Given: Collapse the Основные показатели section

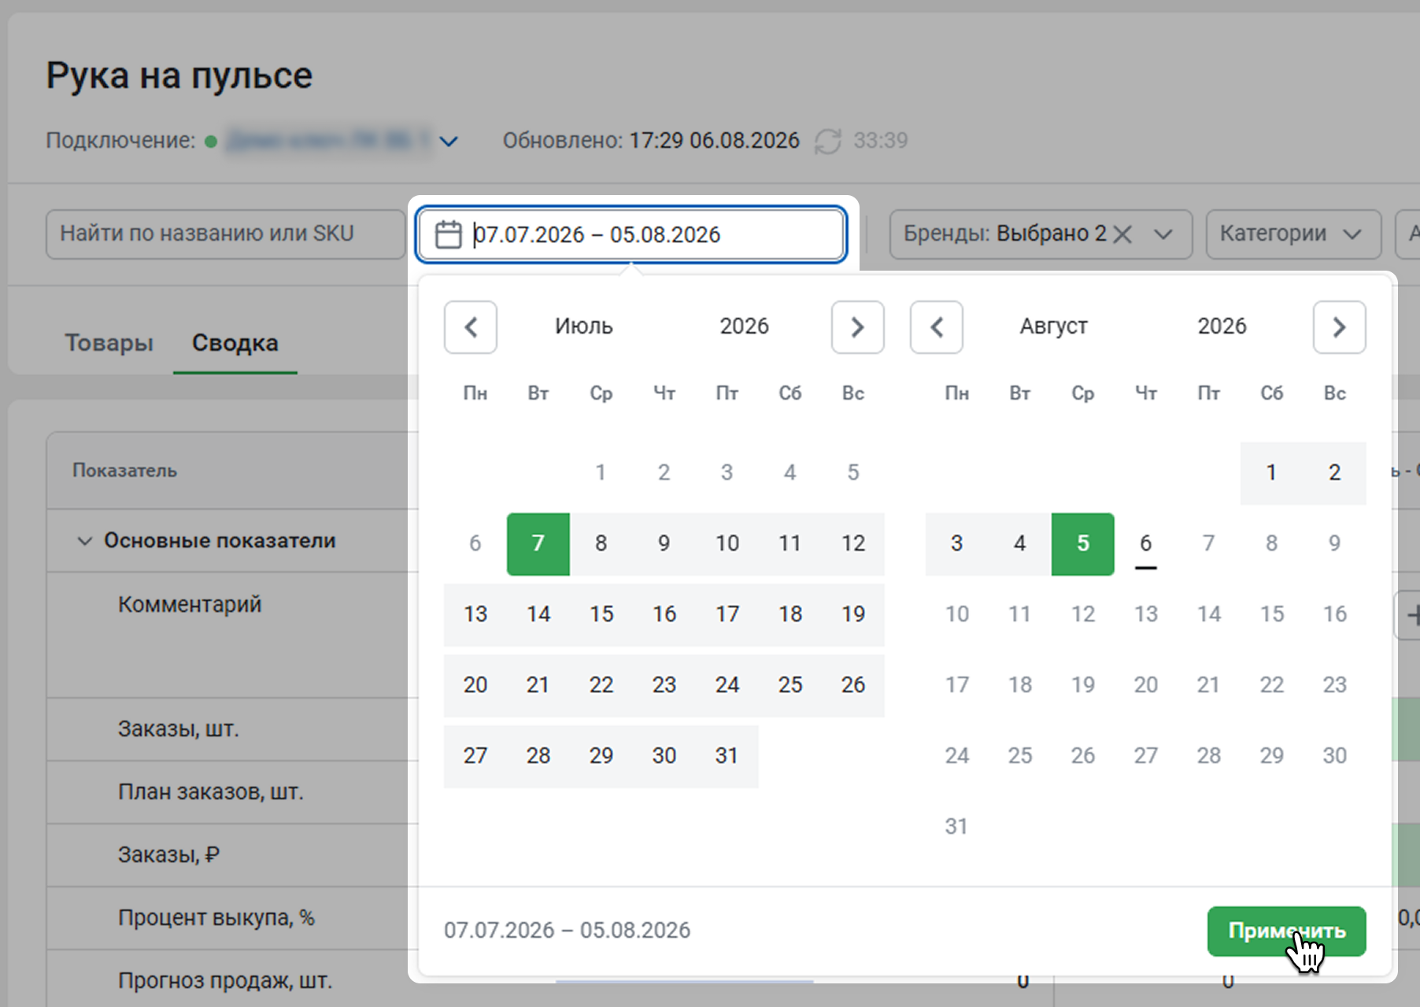Looking at the screenshot, I should click(84, 541).
